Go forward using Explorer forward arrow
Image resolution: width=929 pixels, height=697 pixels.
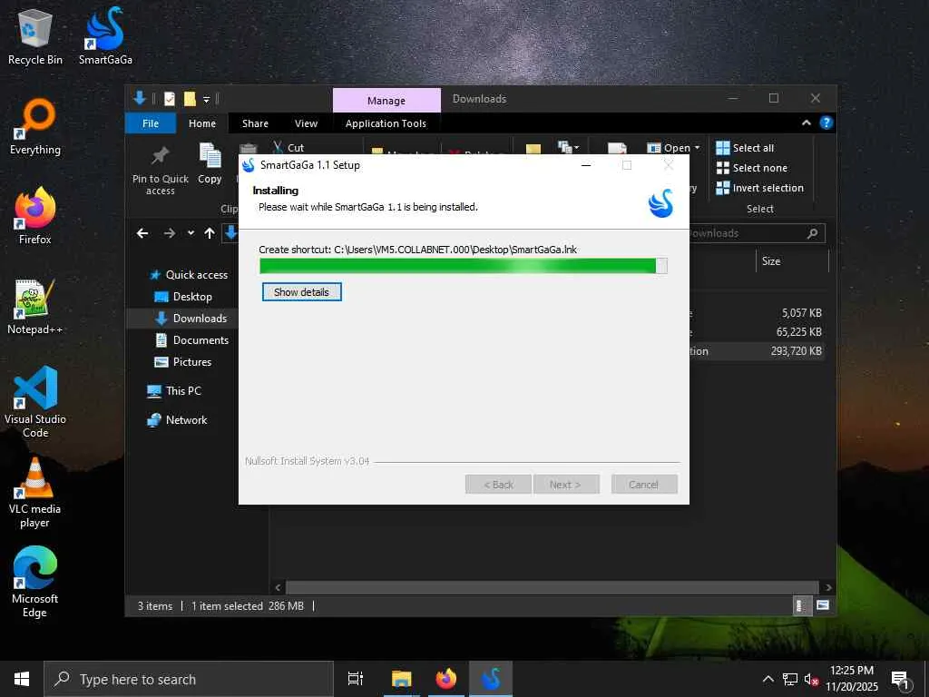click(170, 233)
